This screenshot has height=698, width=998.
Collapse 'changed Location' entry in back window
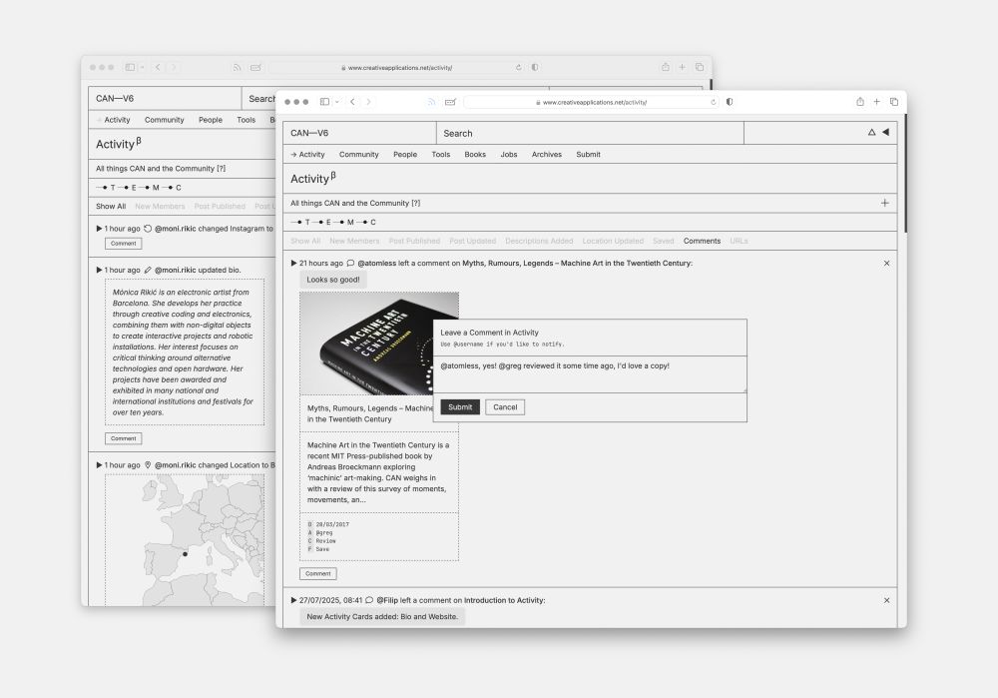[99, 465]
